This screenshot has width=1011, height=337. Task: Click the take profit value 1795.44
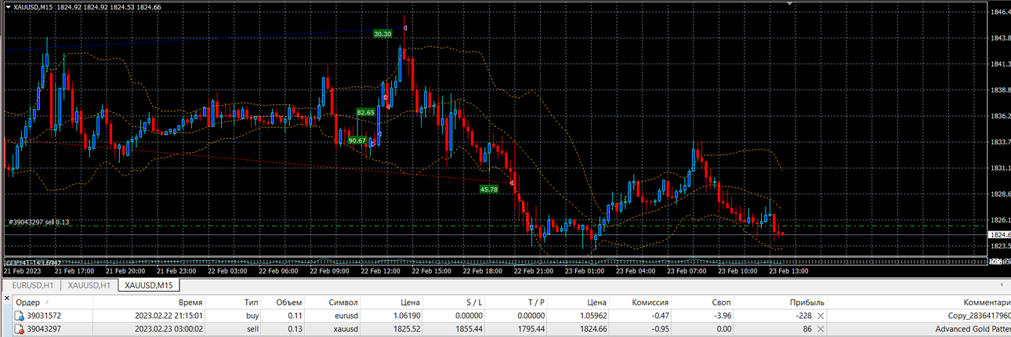[x=531, y=329]
